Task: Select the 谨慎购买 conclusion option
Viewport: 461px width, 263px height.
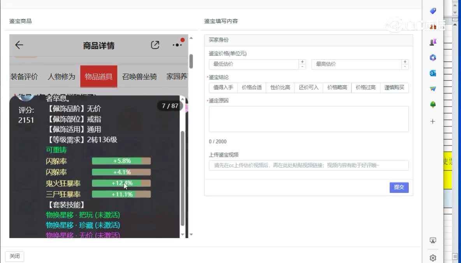Action: click(x=394, y=88)
